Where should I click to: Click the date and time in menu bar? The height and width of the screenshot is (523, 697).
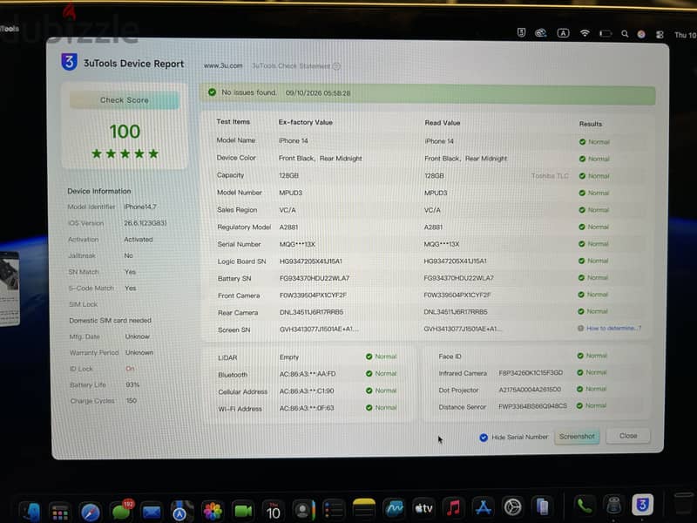pos(685,35)
